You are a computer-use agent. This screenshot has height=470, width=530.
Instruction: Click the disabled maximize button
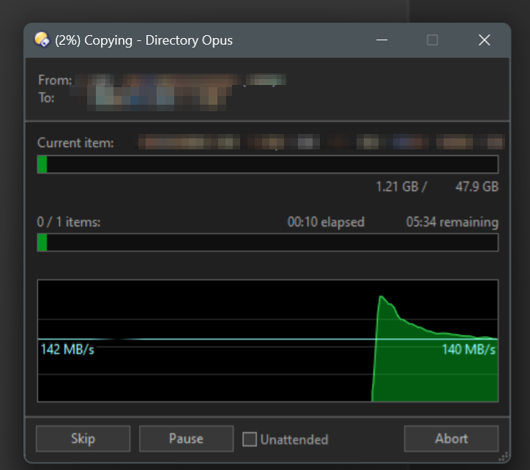tap(433, 40)
